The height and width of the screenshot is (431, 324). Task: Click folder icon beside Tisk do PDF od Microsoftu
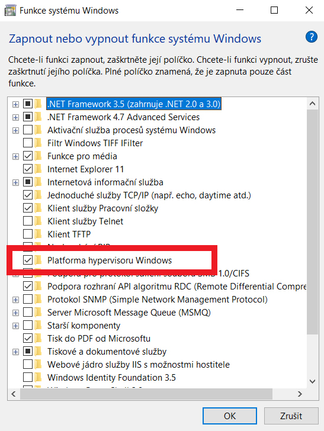[x=39, y=339]
